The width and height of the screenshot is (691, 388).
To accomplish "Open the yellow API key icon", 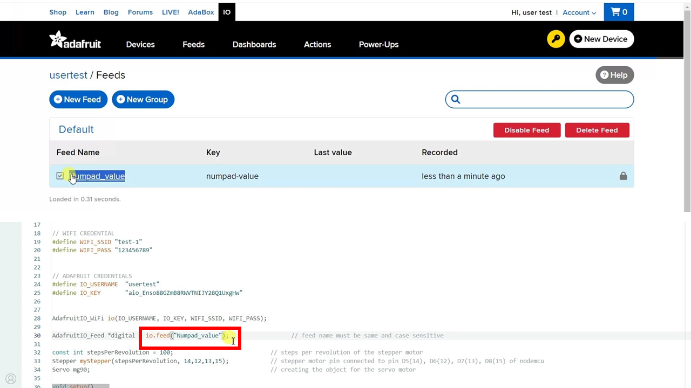I will (x=555, y=39).
